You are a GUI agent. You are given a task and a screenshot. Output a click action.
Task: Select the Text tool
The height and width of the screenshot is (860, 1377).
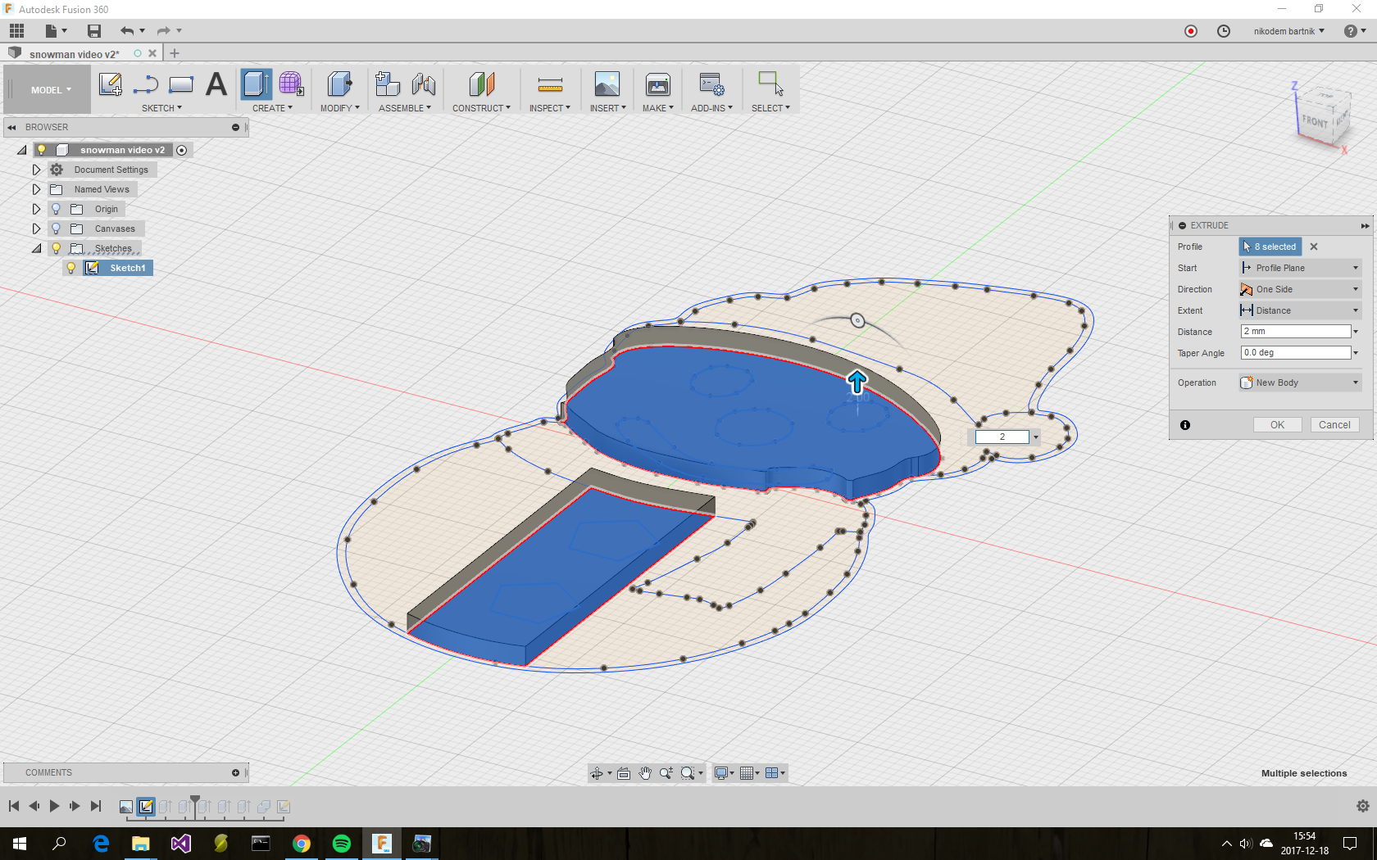216,84
